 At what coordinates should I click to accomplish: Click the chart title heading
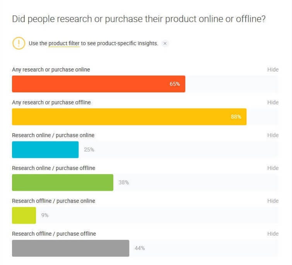[139, 19]
